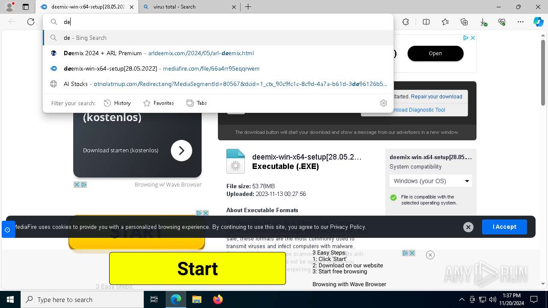Click the Repair your download link
The height and width of the screenshot is (308, 548).
pyautogui.click(x=437, y=97)
